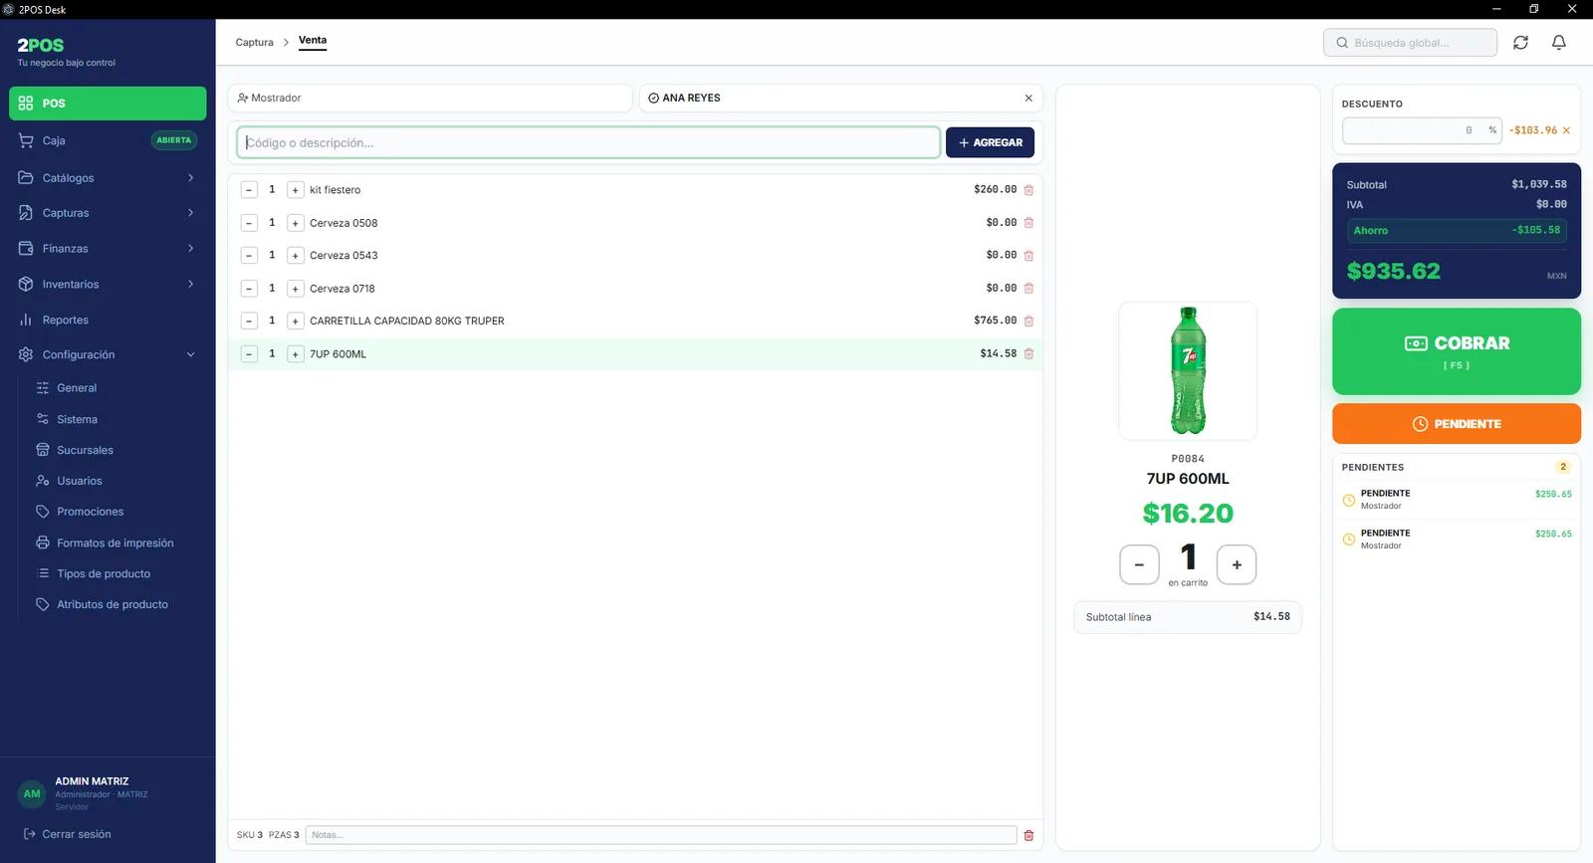
Task: Open Sistema configuration
Action: tap(116, 420)
